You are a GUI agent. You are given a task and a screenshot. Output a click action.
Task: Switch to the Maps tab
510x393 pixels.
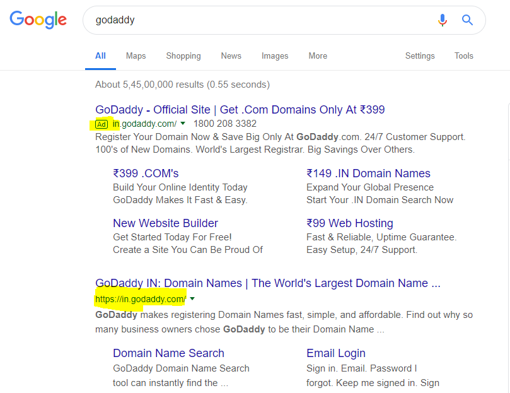tap(136, 56)
